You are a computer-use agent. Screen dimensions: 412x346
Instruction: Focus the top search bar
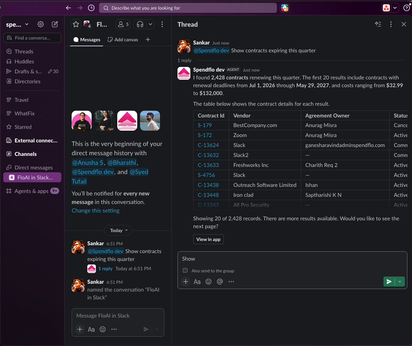pyautogui.click(x=188, y=8)
